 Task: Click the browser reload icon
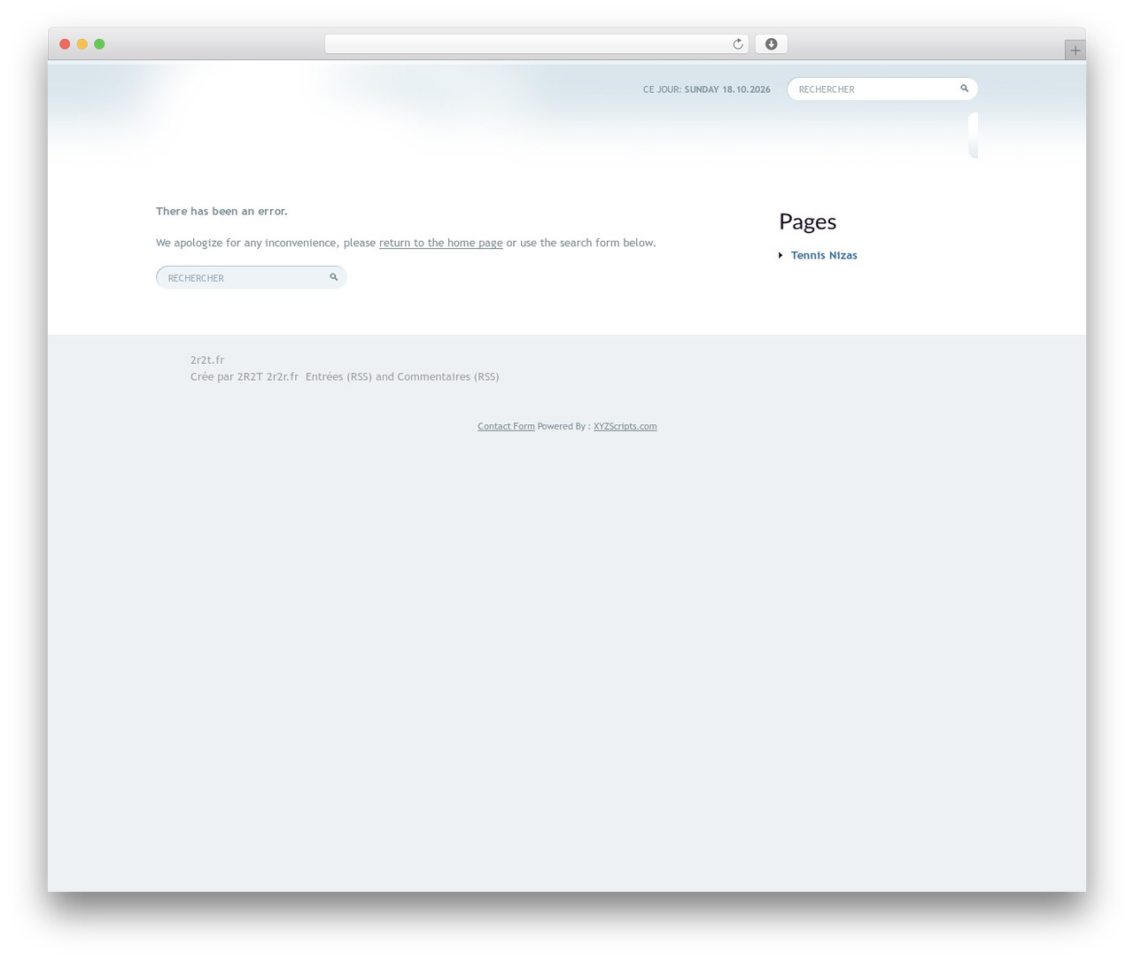(x=737, y=44)
